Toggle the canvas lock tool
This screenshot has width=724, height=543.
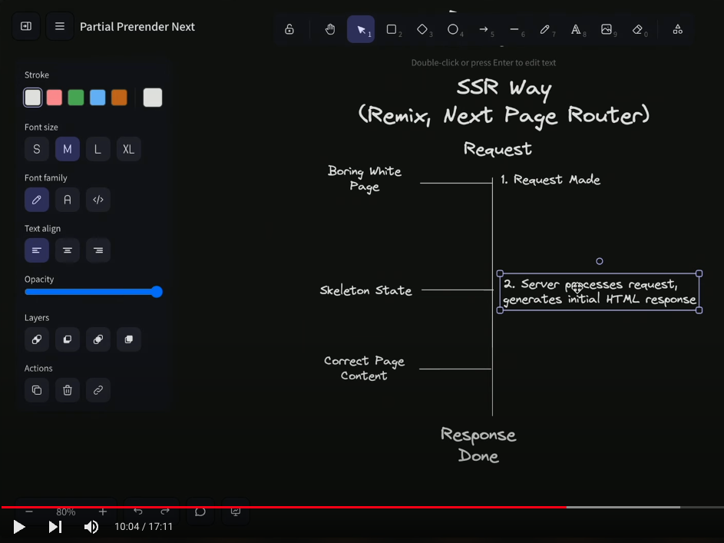289,29
